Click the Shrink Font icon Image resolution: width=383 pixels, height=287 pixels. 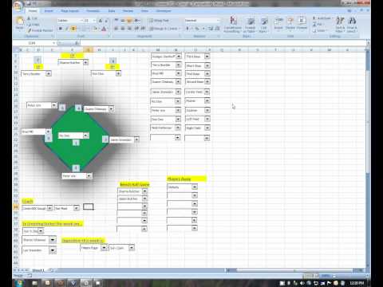[106, 21]
